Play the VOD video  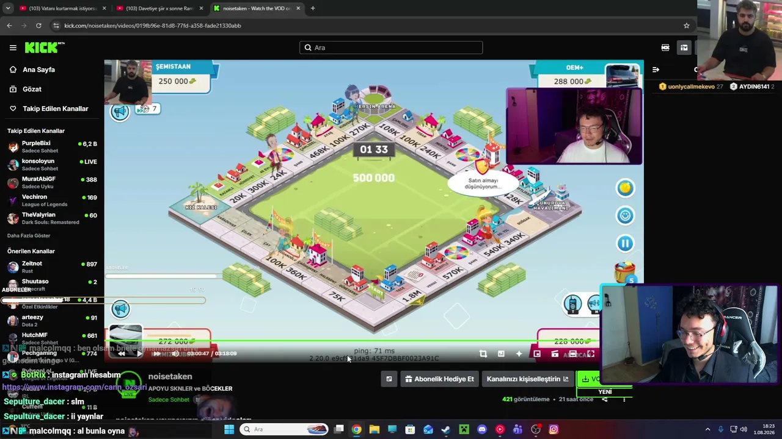coord(139,354)
